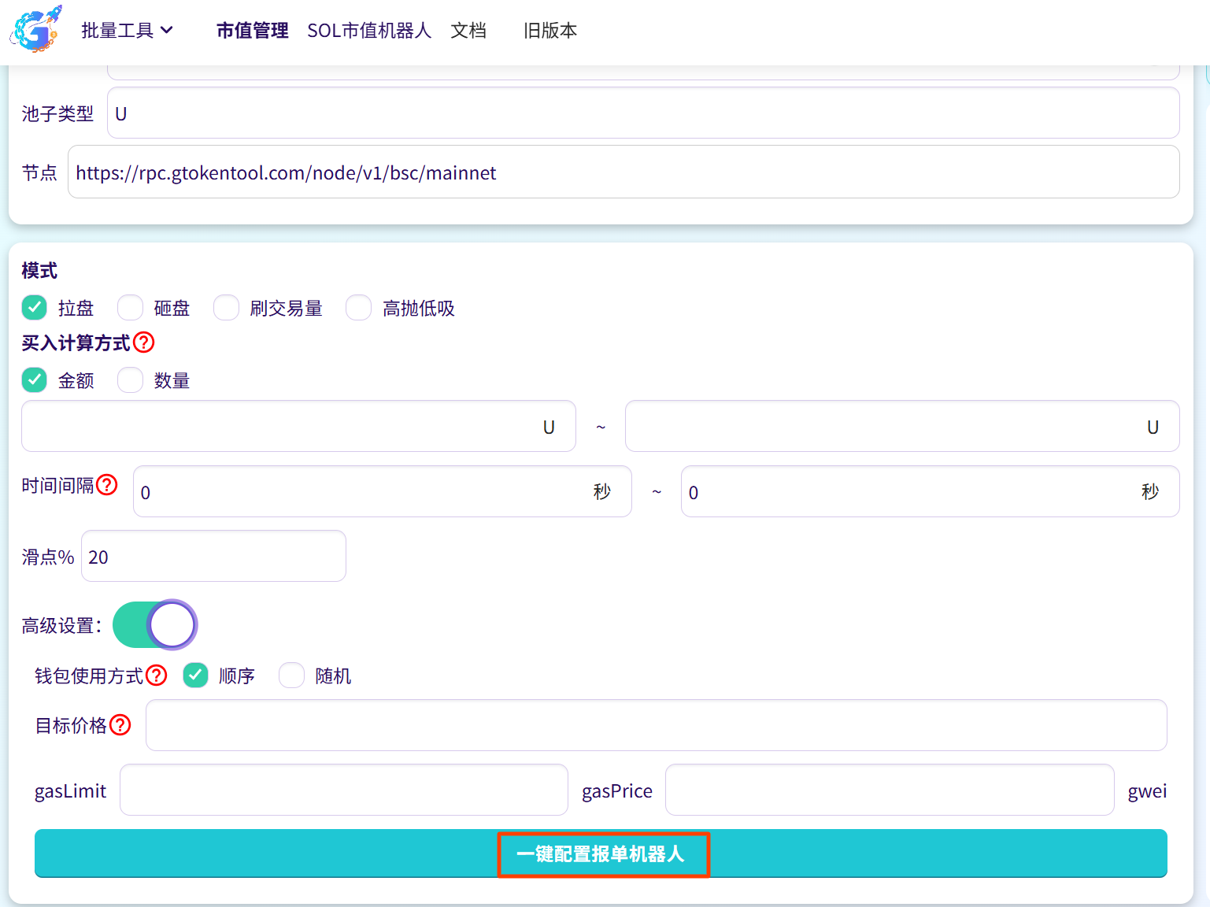Click help icon beside 目标价格

click(x=120, y=725)
